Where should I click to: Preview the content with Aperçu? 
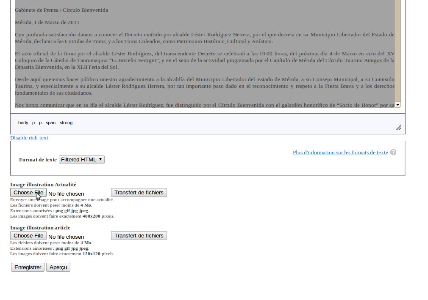(x=58, y=267)
